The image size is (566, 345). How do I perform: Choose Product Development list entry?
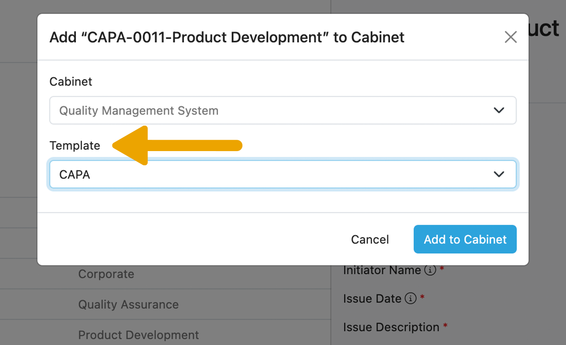(138, 335)
